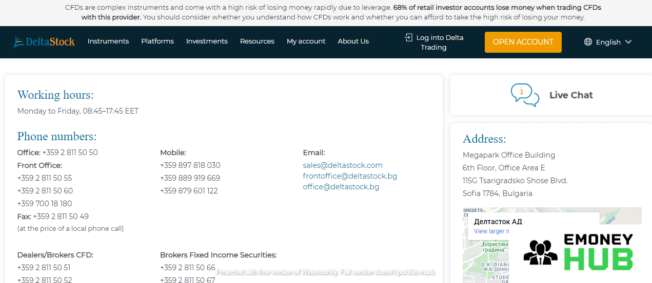Click View larger map link
The image size is (652, 283).
point(491,231)
